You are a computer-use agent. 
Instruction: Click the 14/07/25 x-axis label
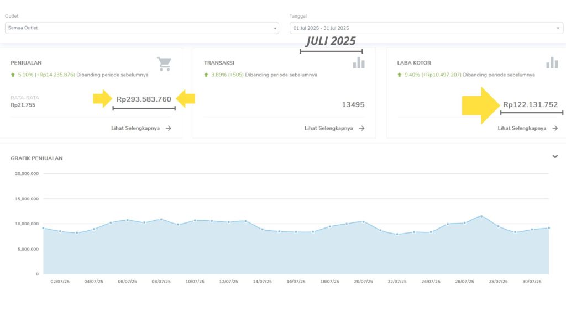point(262,282)
